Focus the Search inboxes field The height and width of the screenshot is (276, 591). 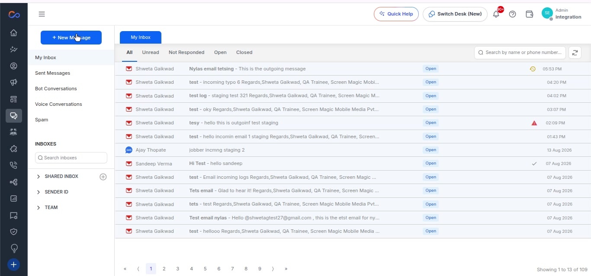click(x=71, y=158)
